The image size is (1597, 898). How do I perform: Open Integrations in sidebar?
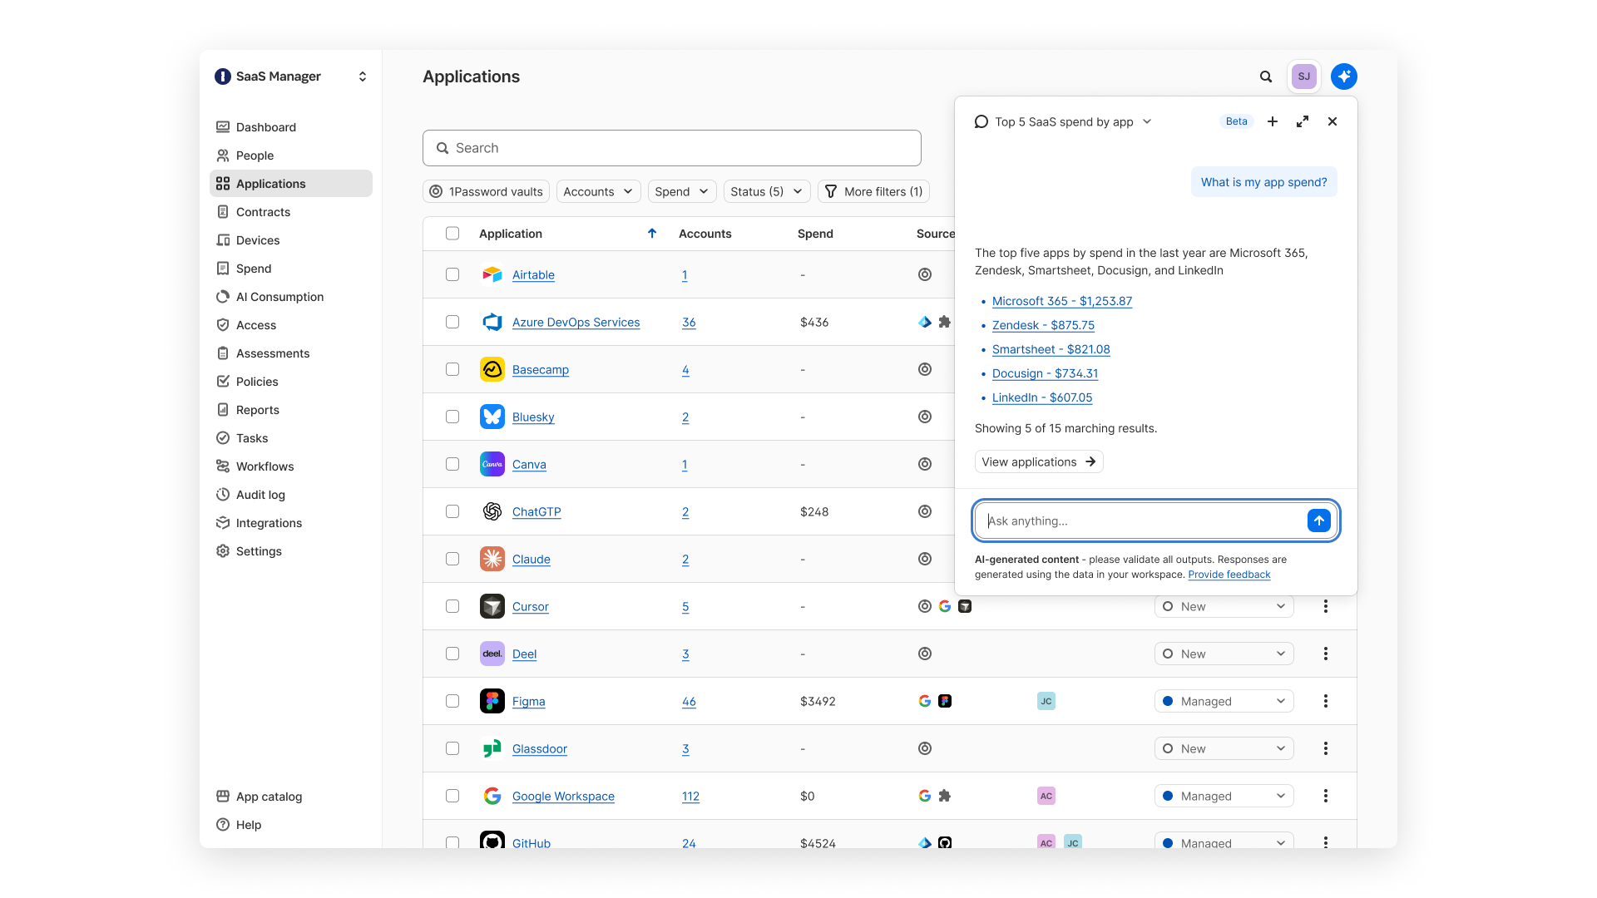coord(291,523)
